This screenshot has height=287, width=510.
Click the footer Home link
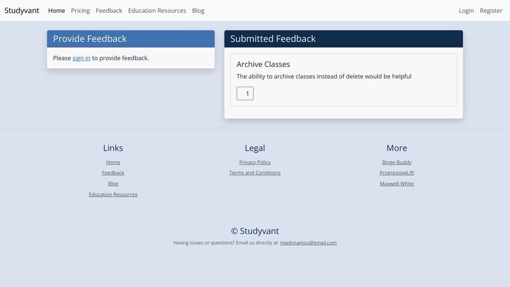pyautogui.click(x=113, y=162)
